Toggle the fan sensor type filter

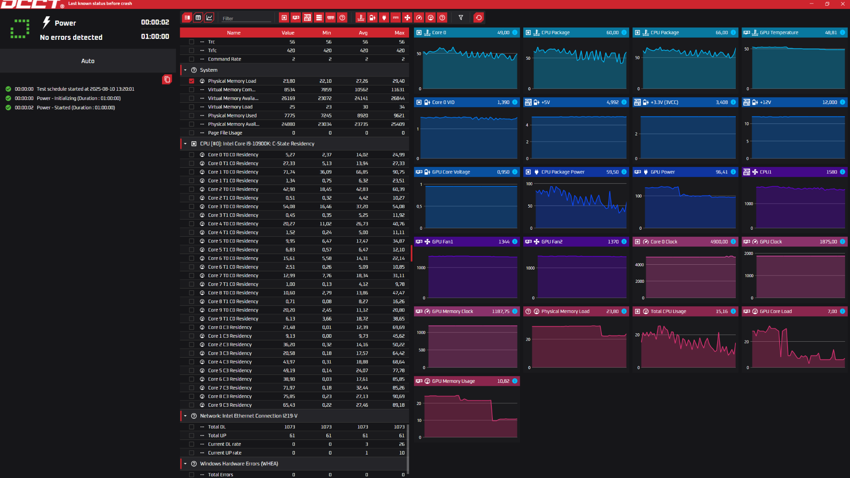click(x=407, y=18)
